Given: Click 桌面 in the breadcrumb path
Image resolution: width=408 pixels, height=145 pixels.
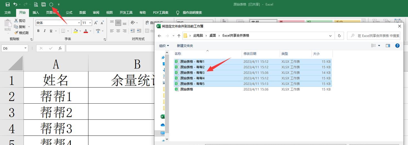Looking at the screenshot, I should point(212,36).
